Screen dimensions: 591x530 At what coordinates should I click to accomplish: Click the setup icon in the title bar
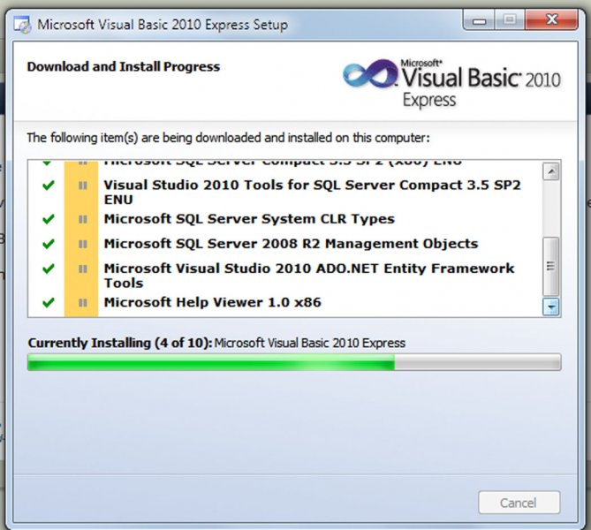click(22, 25)
